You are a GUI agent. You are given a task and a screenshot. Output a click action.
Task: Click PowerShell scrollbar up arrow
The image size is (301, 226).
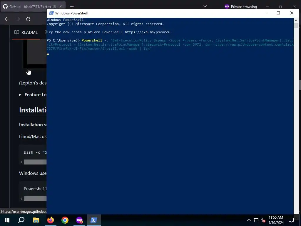pyautogui.click(x=296, y=20)
